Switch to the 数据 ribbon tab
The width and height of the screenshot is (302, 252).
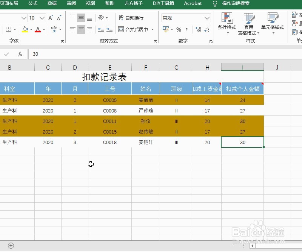[x=52, y=4]
